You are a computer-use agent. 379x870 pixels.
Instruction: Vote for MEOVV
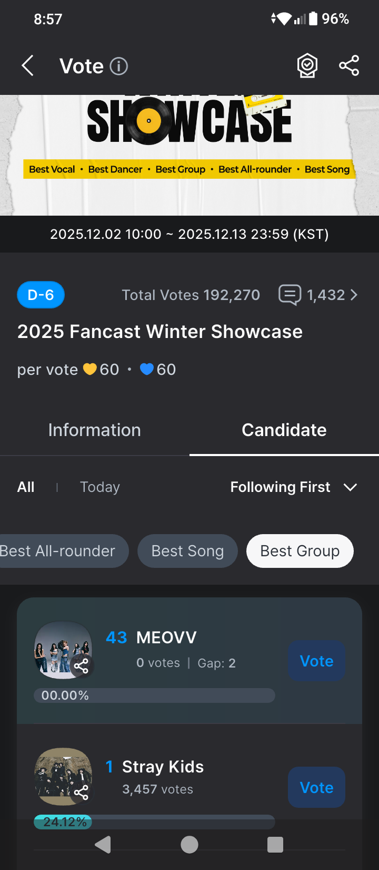click(x=316, y=661)
